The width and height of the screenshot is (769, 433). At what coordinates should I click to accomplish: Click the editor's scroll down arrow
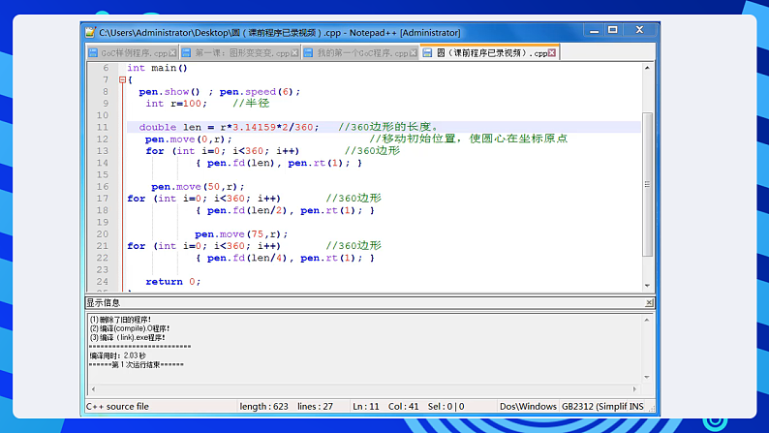click(x=649, y=284)
